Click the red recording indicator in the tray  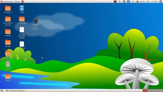click(x=115, y=2)
